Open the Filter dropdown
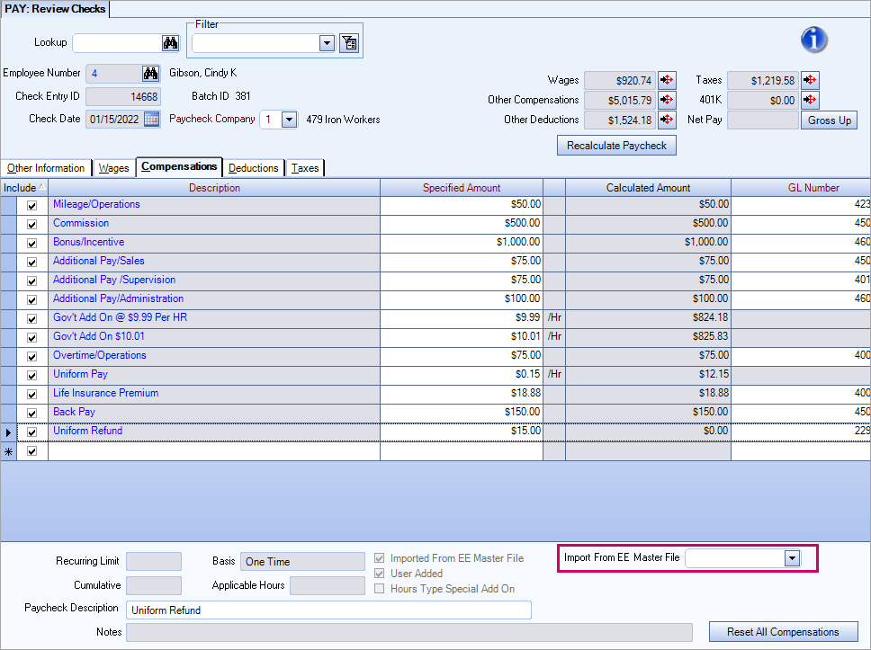Image resolution: width=871 pixels, height=650 pixels. click(328, 43)
